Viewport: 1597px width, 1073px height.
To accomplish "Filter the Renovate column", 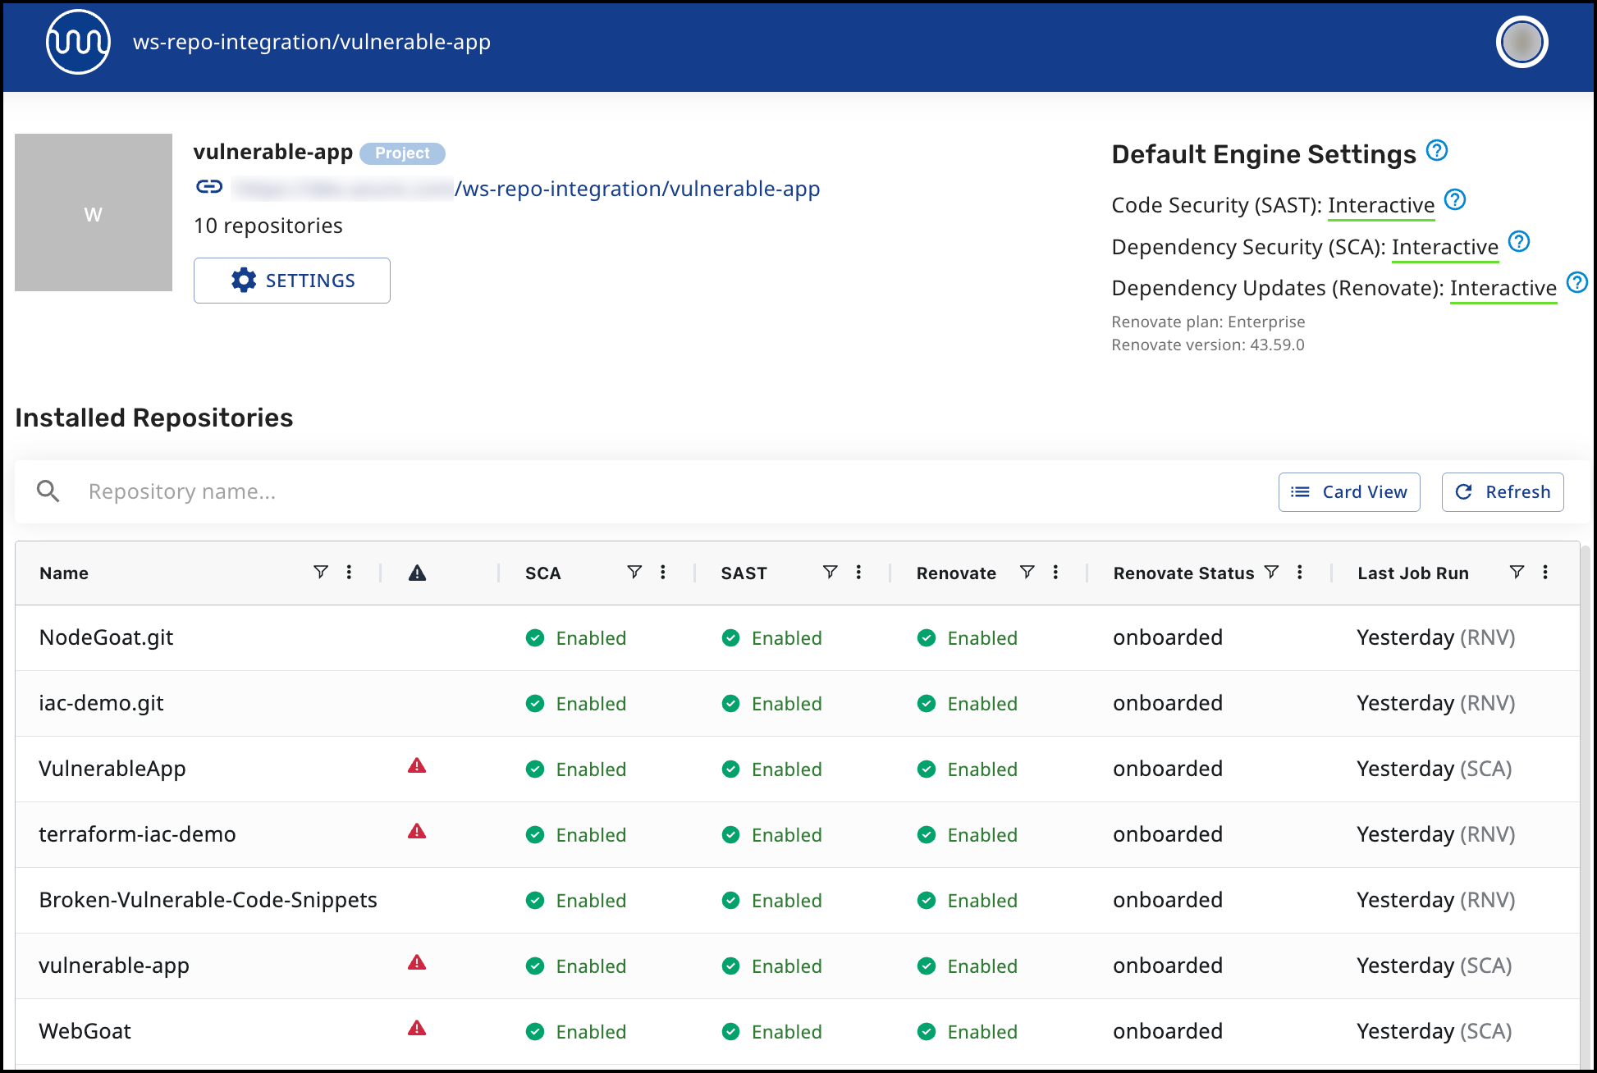I will click(x=1027, y=572).
